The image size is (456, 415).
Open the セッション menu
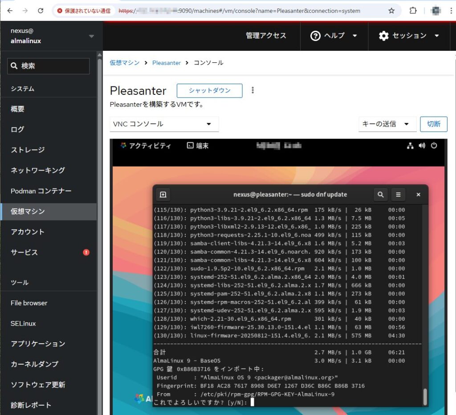click(409, 36)
